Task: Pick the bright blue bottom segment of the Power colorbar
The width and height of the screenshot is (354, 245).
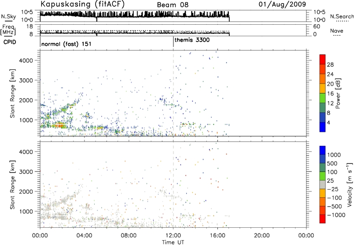Action: [323, 127]
